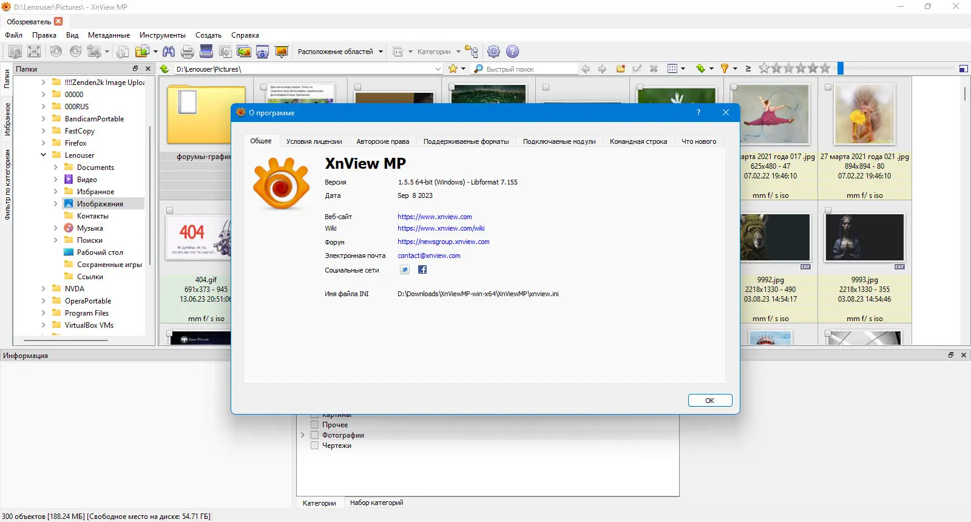Open the Facebook social link icon
This screenshot has height=522, width=971.
422,270
